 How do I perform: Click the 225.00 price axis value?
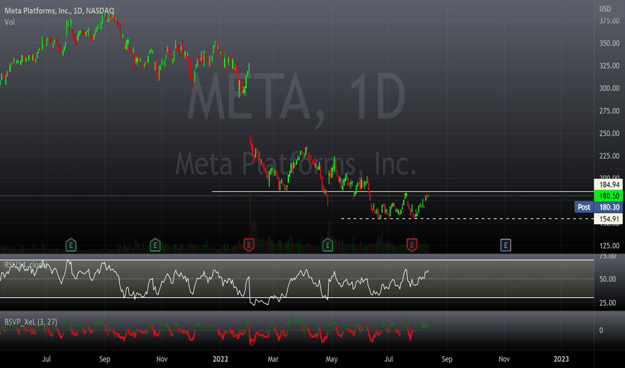610,155
